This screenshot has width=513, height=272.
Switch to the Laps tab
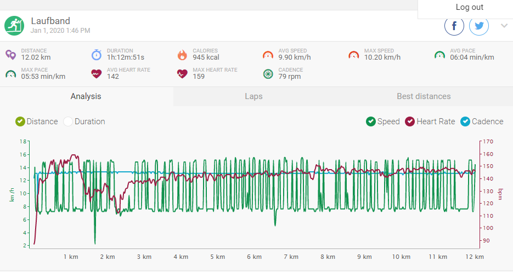pos(253,96)
